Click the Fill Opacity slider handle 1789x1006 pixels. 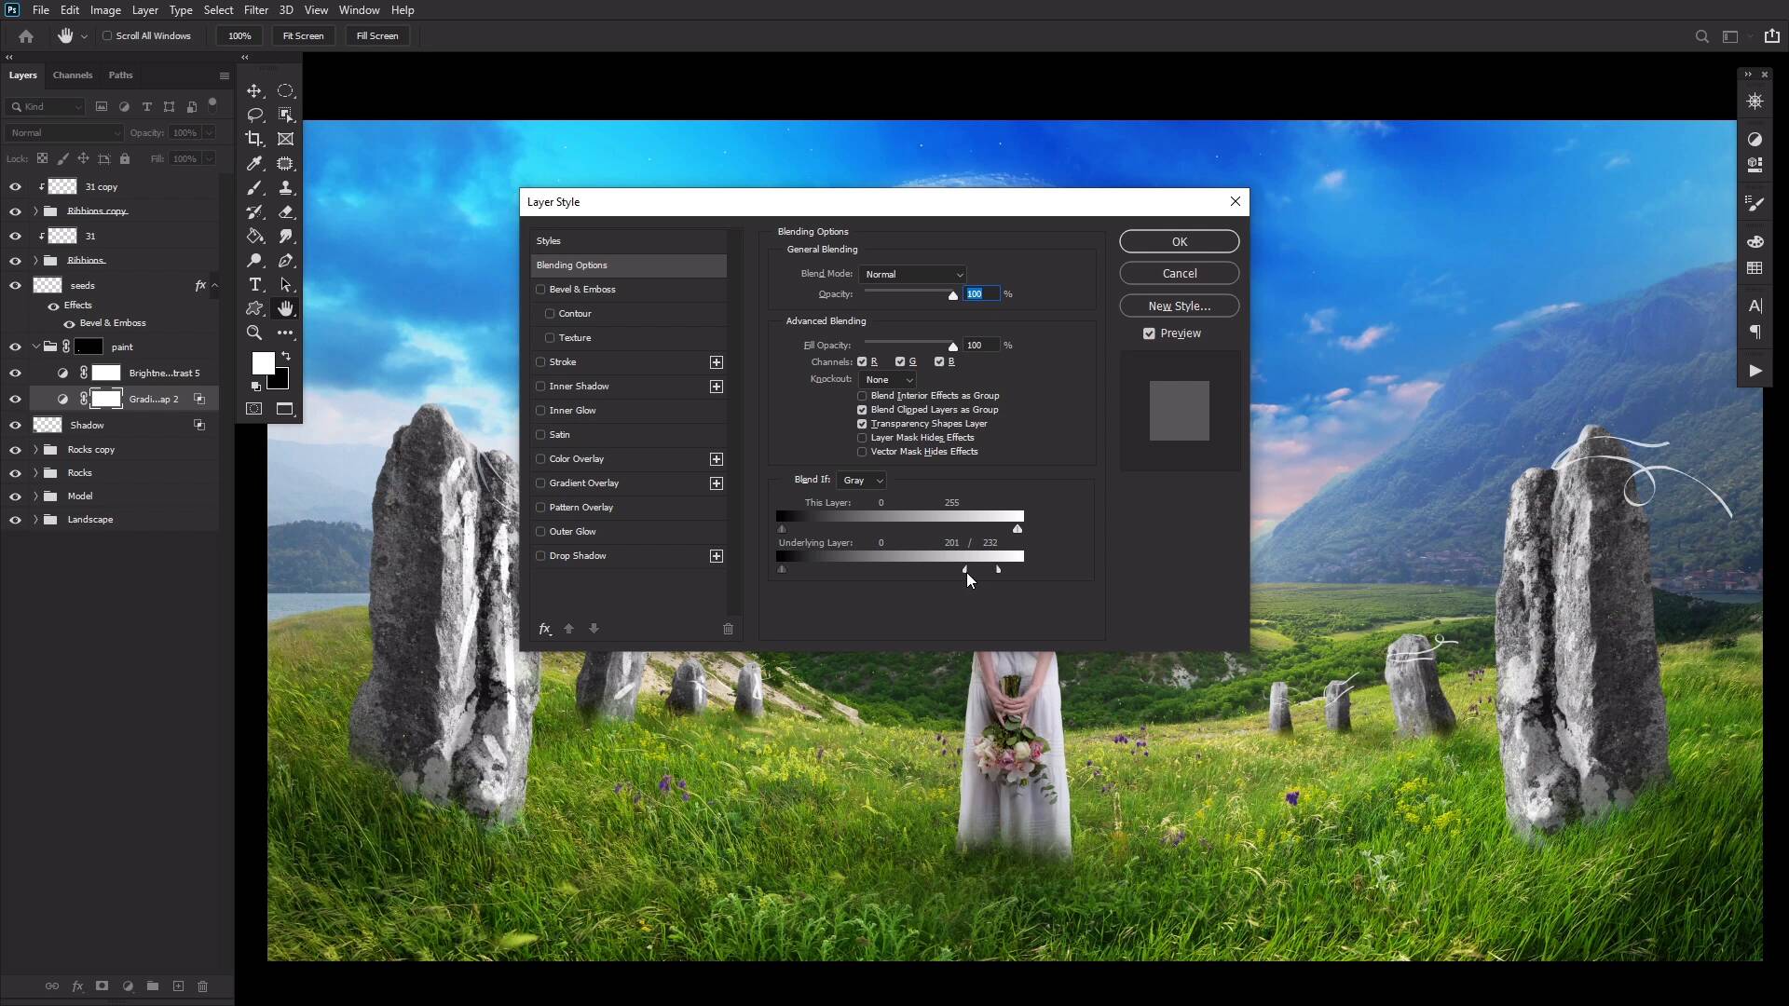coord(952,347)
